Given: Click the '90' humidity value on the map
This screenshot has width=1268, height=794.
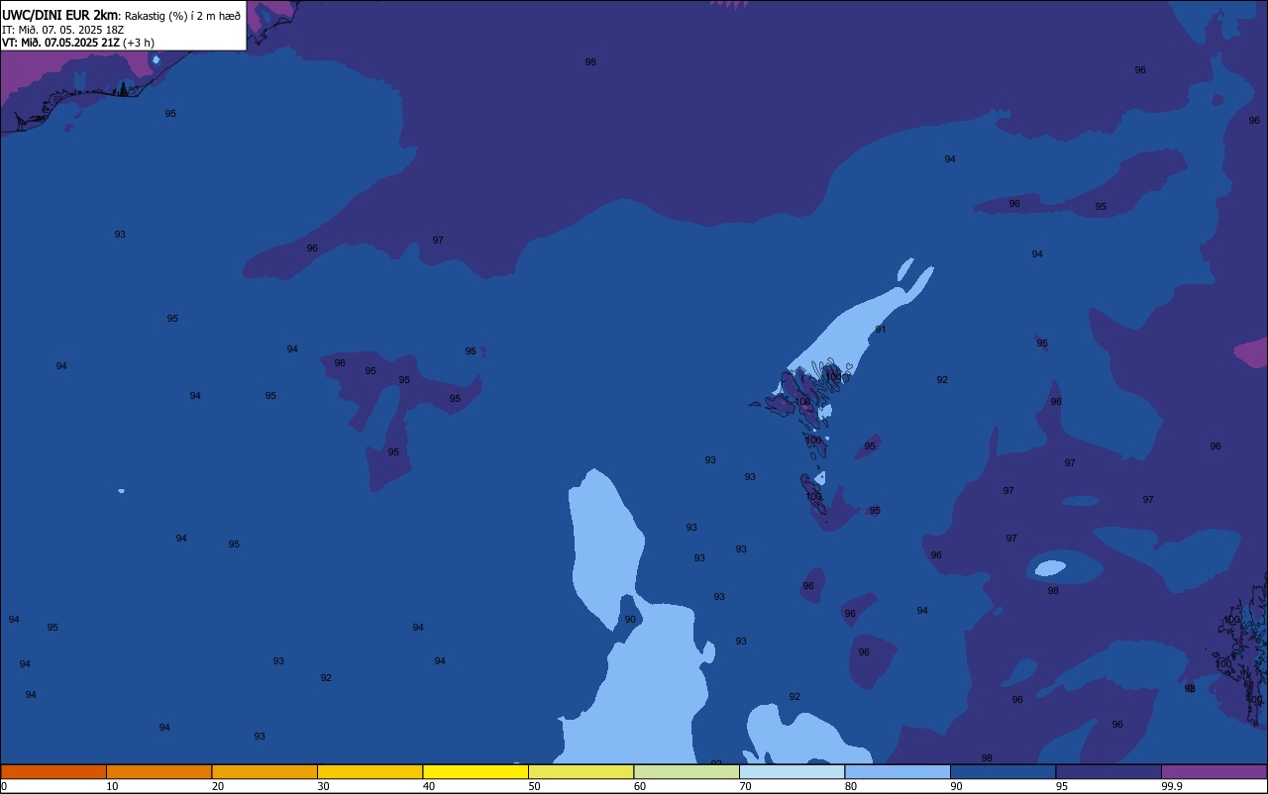Looking at the screenshot, I should click(x=630, y=620).
